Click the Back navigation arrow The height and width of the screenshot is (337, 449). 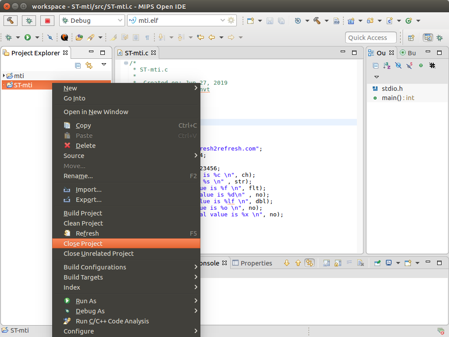[x=212, y=37]
